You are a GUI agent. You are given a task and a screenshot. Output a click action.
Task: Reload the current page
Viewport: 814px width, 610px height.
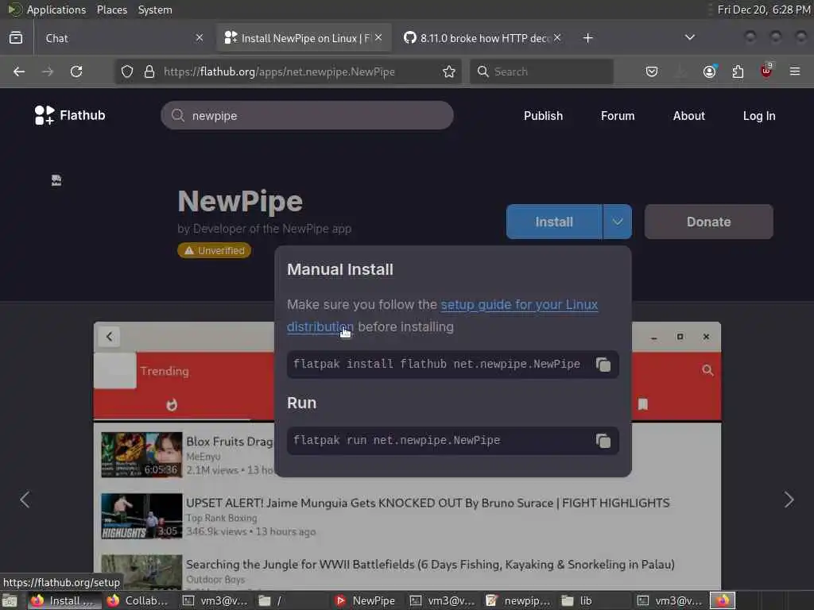pyautogui.click(x=76, y=71)
